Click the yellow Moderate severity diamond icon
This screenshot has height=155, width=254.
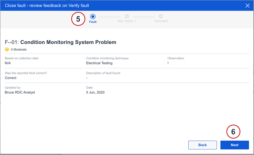(7, 49)
